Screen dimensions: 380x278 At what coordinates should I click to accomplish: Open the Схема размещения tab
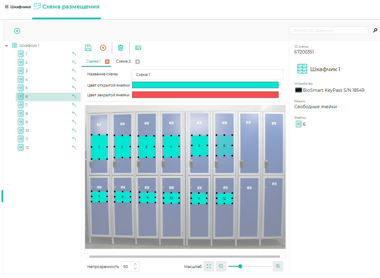[x=67, y=6]
